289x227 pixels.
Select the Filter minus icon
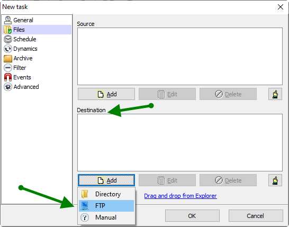[8, 68]
